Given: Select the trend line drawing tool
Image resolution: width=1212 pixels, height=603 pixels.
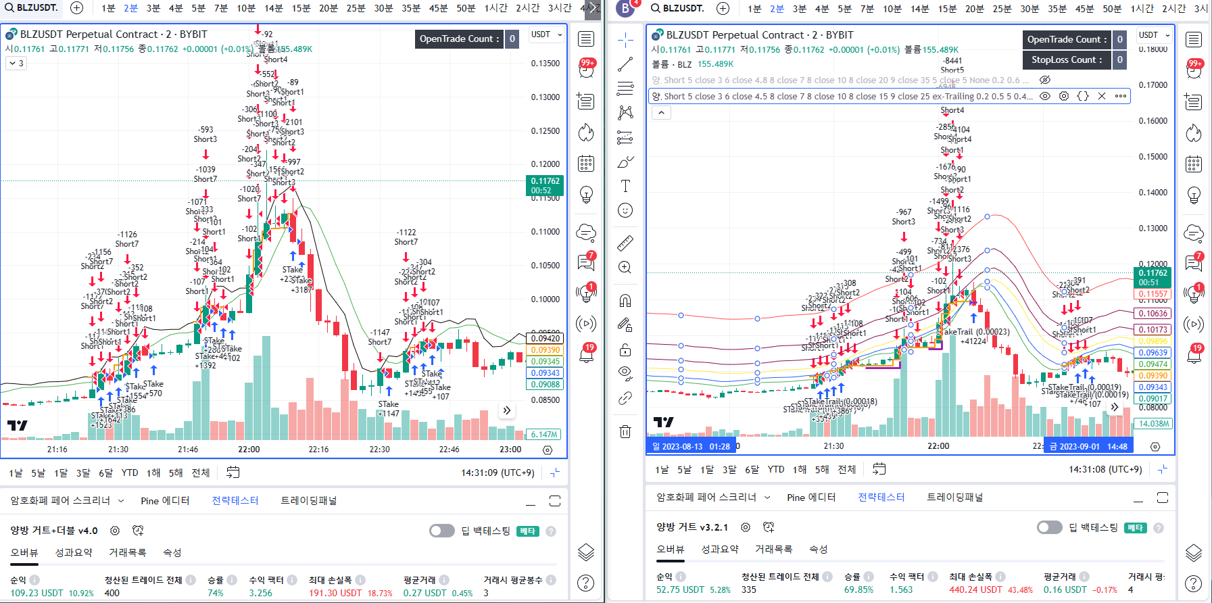Looking at the screenshot, I should pyautogui.click(x=625, y=64).
